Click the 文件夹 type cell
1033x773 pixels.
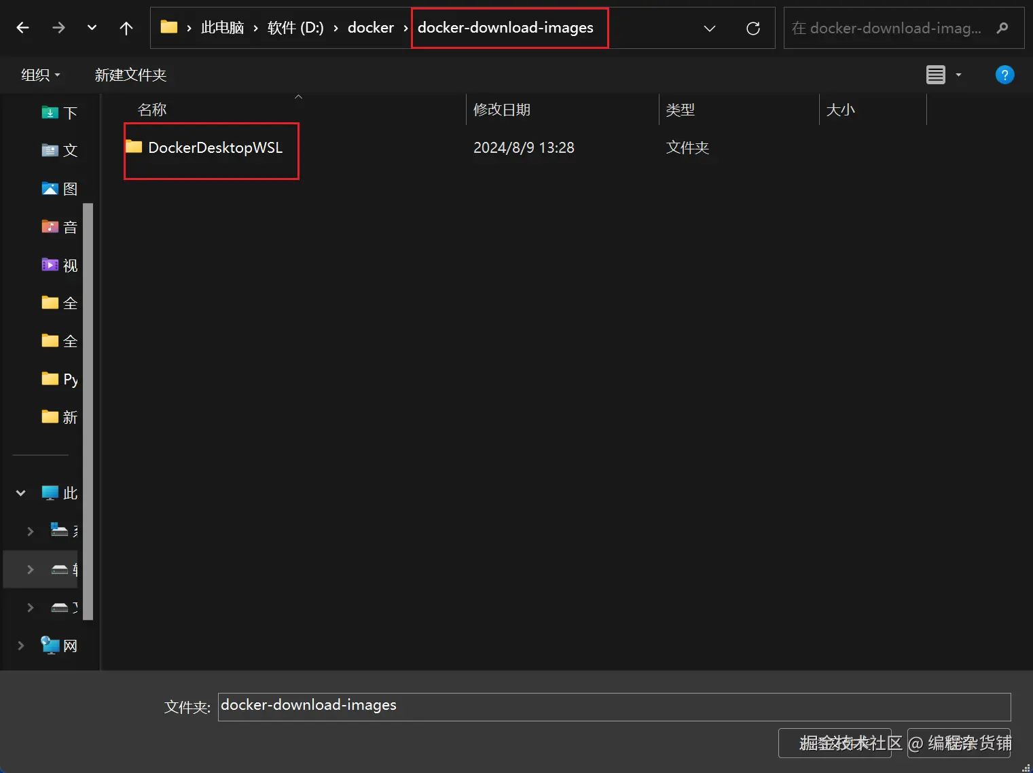click(x=687, y=147)
